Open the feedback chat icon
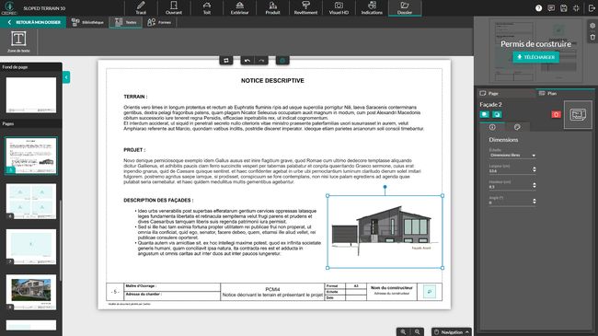The image size is (598, 336). point(551,8)
